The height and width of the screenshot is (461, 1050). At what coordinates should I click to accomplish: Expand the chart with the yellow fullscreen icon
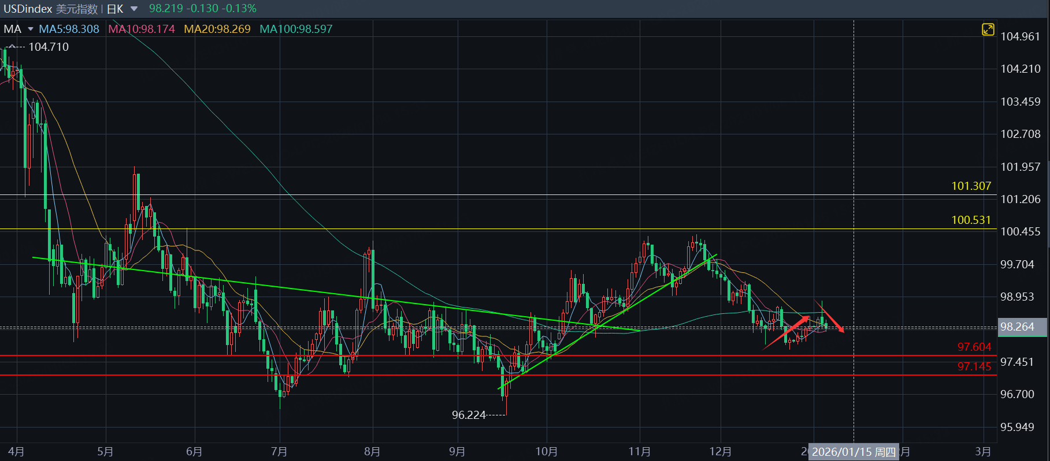tap(988, 29)
